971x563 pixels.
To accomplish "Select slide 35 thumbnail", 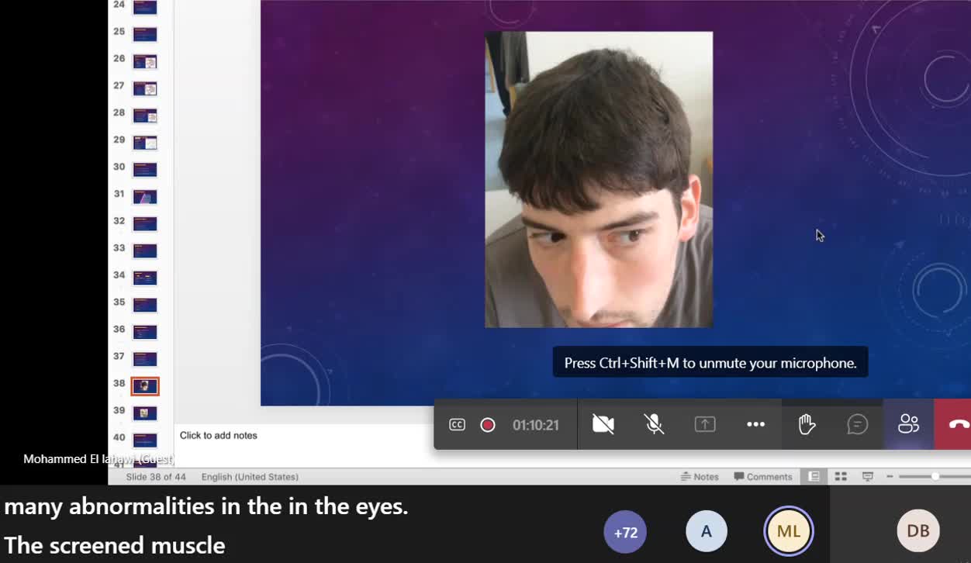I will tap(145, 305).
